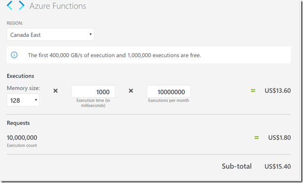Click the US$15.40 sub-total amount
Image resolution: width=303 pixels, height=183 pixels.
click(x=278, y=167)
